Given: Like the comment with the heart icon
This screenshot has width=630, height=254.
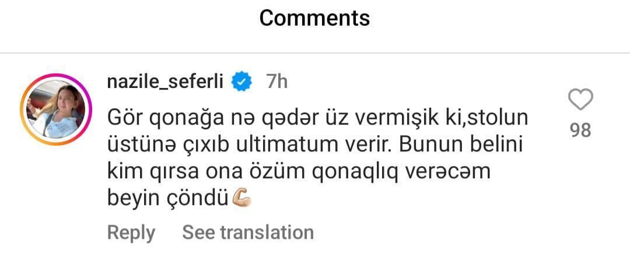Looking at the screenshot, I should point(580,100).
